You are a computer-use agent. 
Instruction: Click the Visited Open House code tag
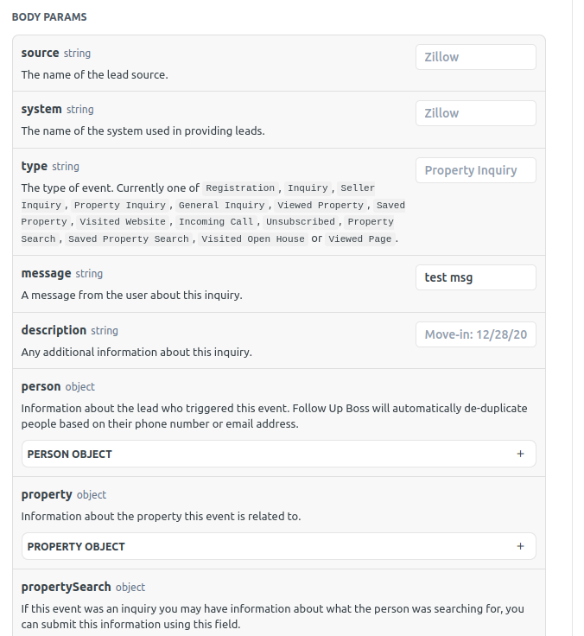point(253,239)
